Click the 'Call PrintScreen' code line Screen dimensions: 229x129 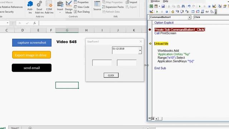coord(165,33)
